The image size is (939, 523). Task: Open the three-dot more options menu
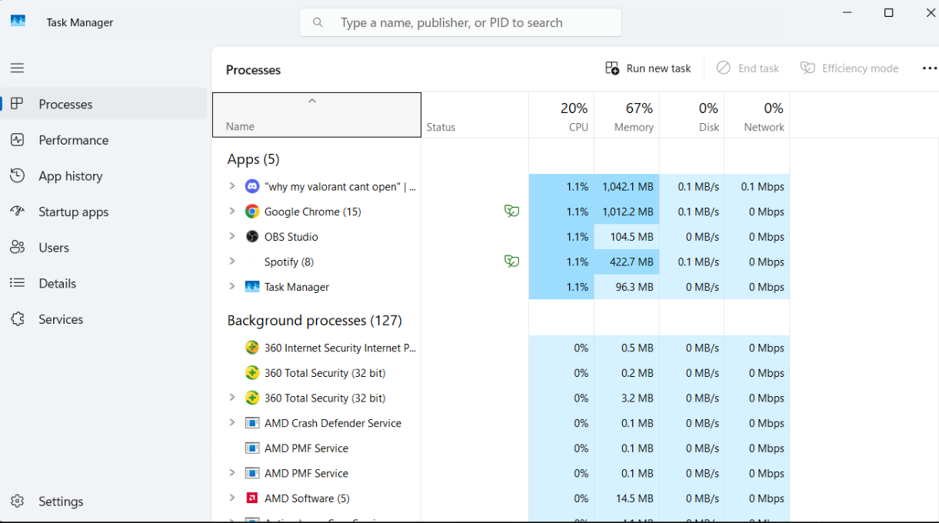point(929,68)
